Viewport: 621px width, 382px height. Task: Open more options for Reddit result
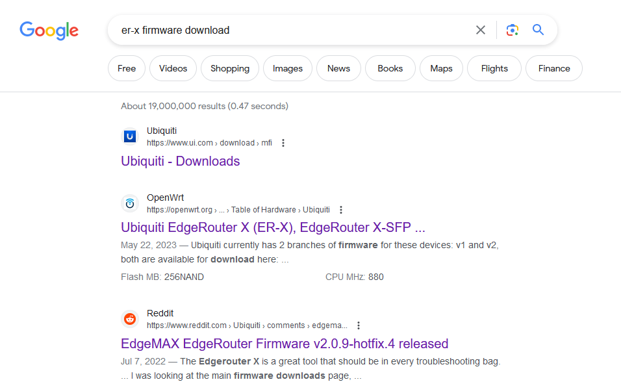coord(359,325)
